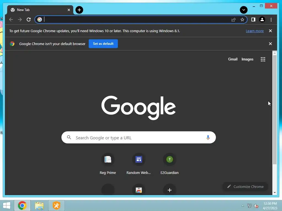Click the Google icon in address bar

(x=40, y=20)
